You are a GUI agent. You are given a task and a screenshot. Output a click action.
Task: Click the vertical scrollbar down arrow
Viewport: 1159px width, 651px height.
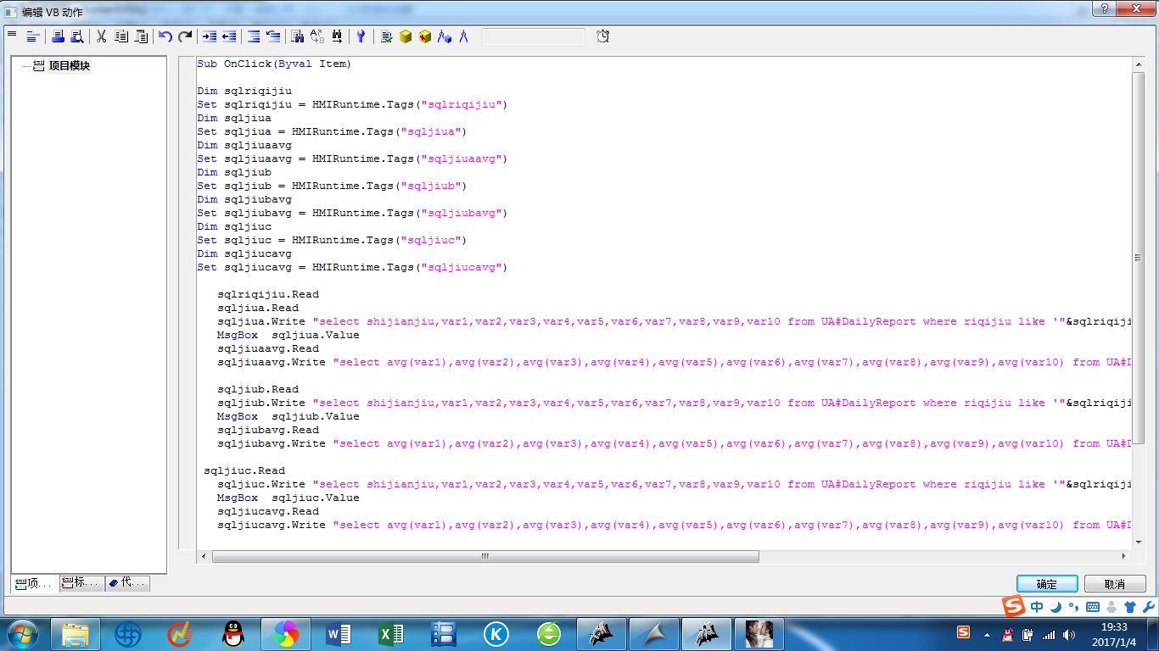tap(1139, 542)
